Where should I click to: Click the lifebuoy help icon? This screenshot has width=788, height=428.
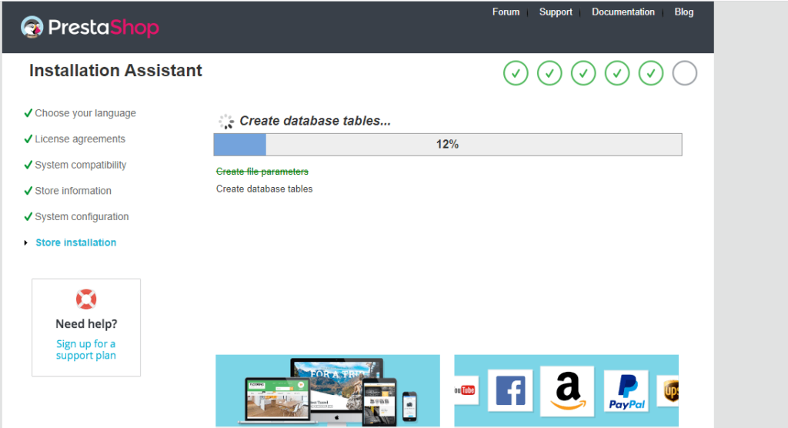pyautogui.click(x=86, y=299)
